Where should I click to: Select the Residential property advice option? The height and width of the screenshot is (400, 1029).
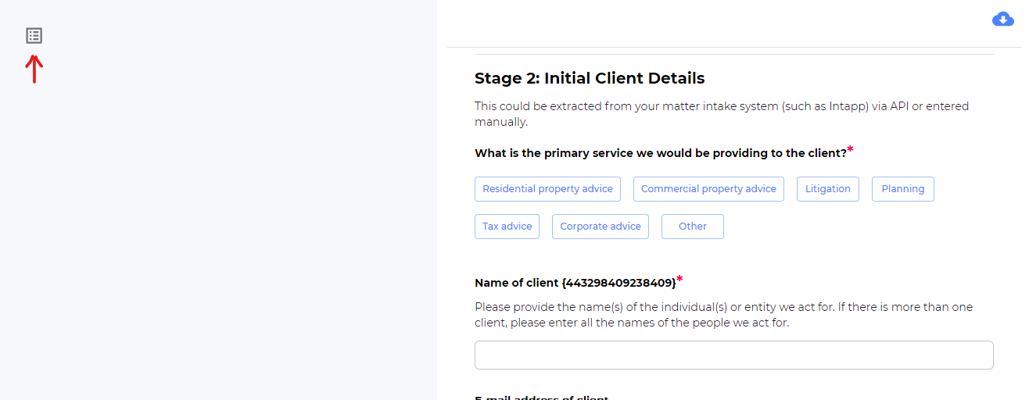547,189
